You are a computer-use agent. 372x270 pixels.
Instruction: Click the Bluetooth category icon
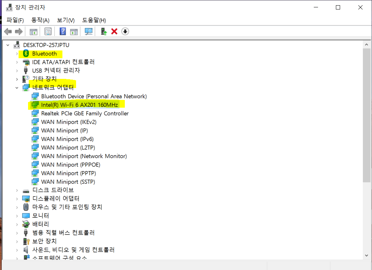pos(26,54)
